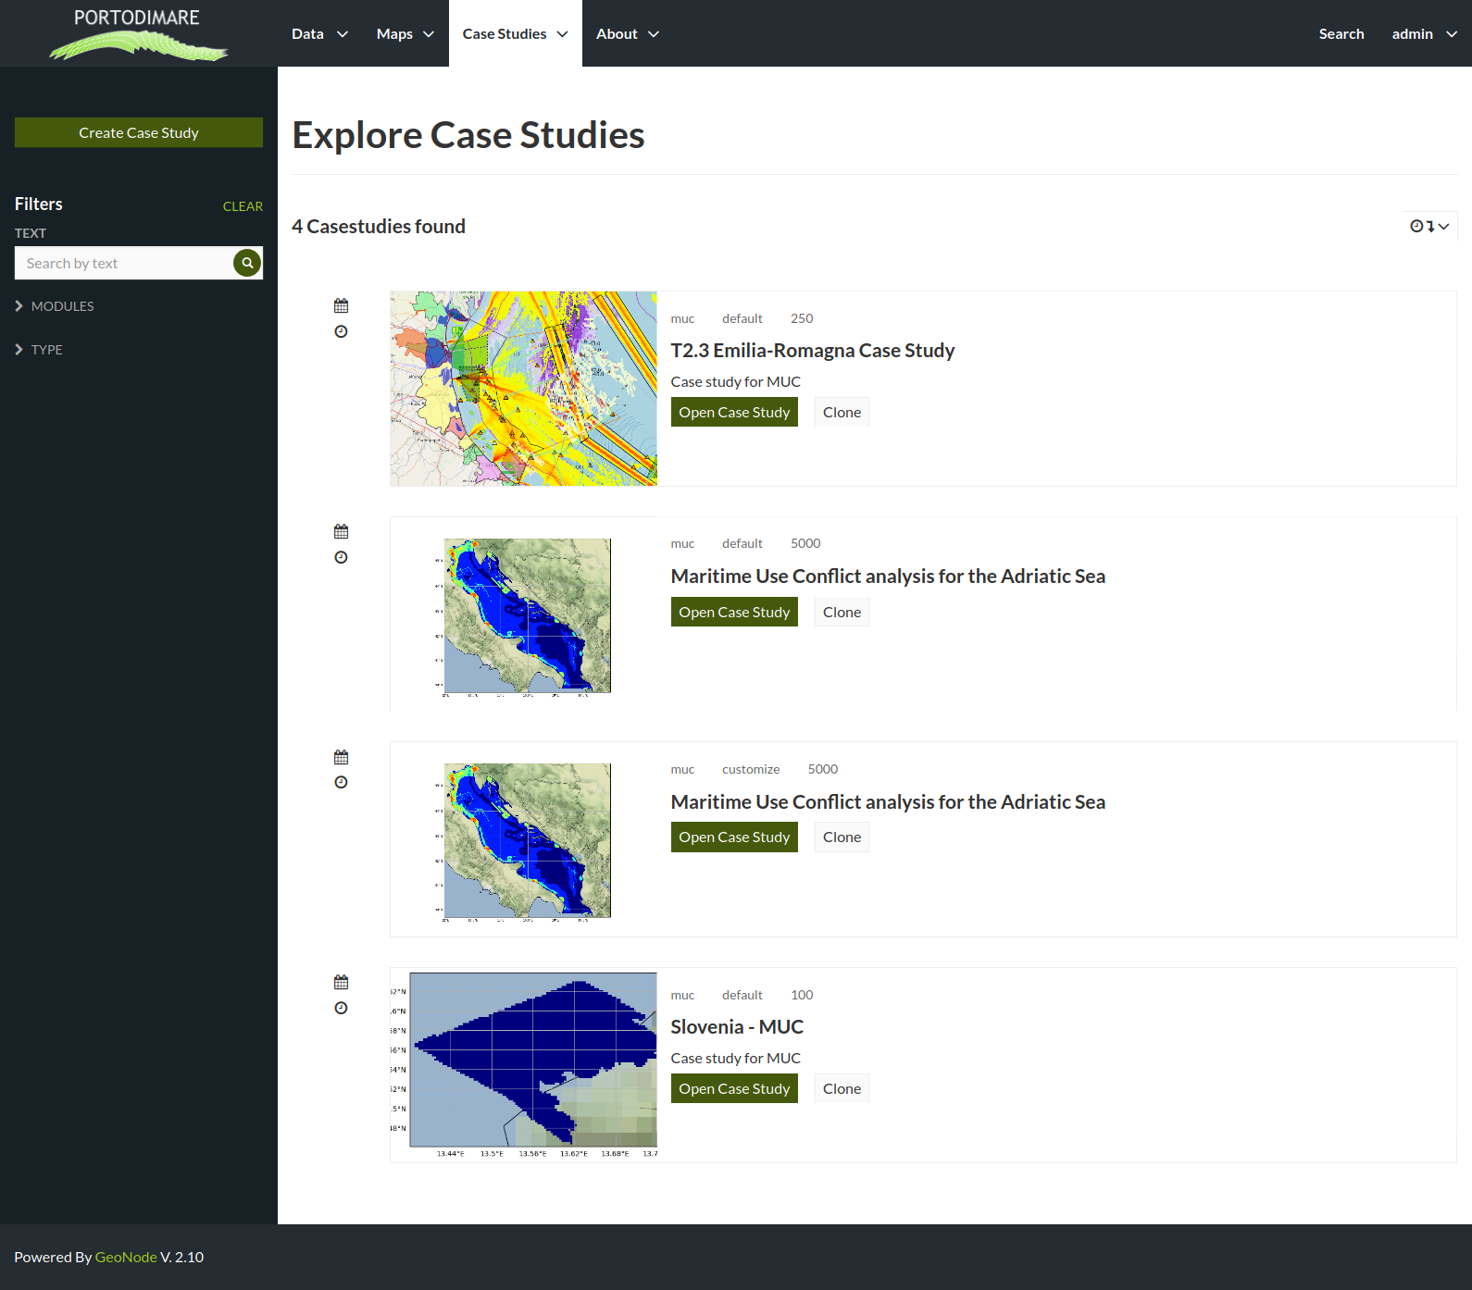Click thumbnail of customize 5000 Adriatic analysis
1472x1290 pixels.
point(523,841)
